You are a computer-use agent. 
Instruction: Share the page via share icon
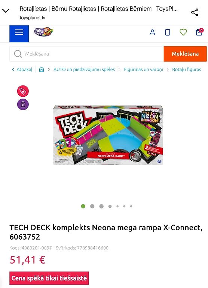(195, 12)
